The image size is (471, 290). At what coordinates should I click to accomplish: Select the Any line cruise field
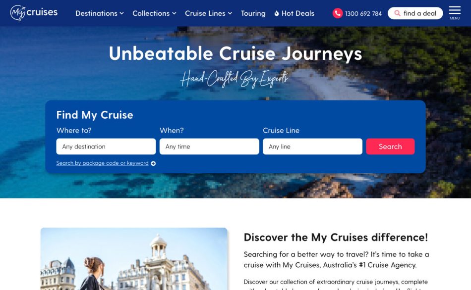click(312, 146)
